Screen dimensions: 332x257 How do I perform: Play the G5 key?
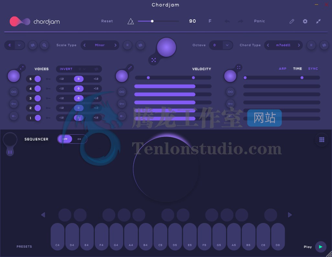pos(219,237)
